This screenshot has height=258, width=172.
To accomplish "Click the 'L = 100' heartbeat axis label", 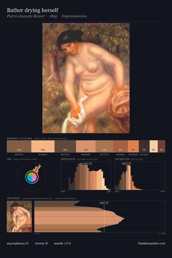I will pos(162,233).
